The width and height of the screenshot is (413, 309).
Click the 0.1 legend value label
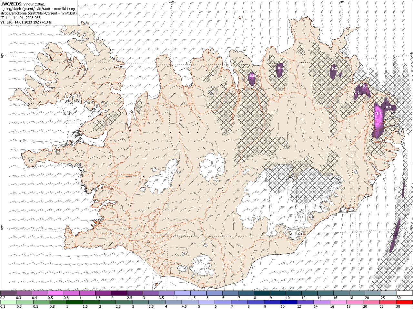pyautogui.click(x=3, y=306)
